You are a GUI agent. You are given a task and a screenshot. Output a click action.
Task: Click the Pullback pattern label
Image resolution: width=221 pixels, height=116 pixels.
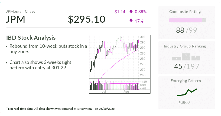click(184, 103)
